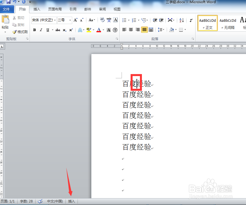The image size is (246, 205).
Task: Toggle Underline formatting
Action: pos(48,30)
